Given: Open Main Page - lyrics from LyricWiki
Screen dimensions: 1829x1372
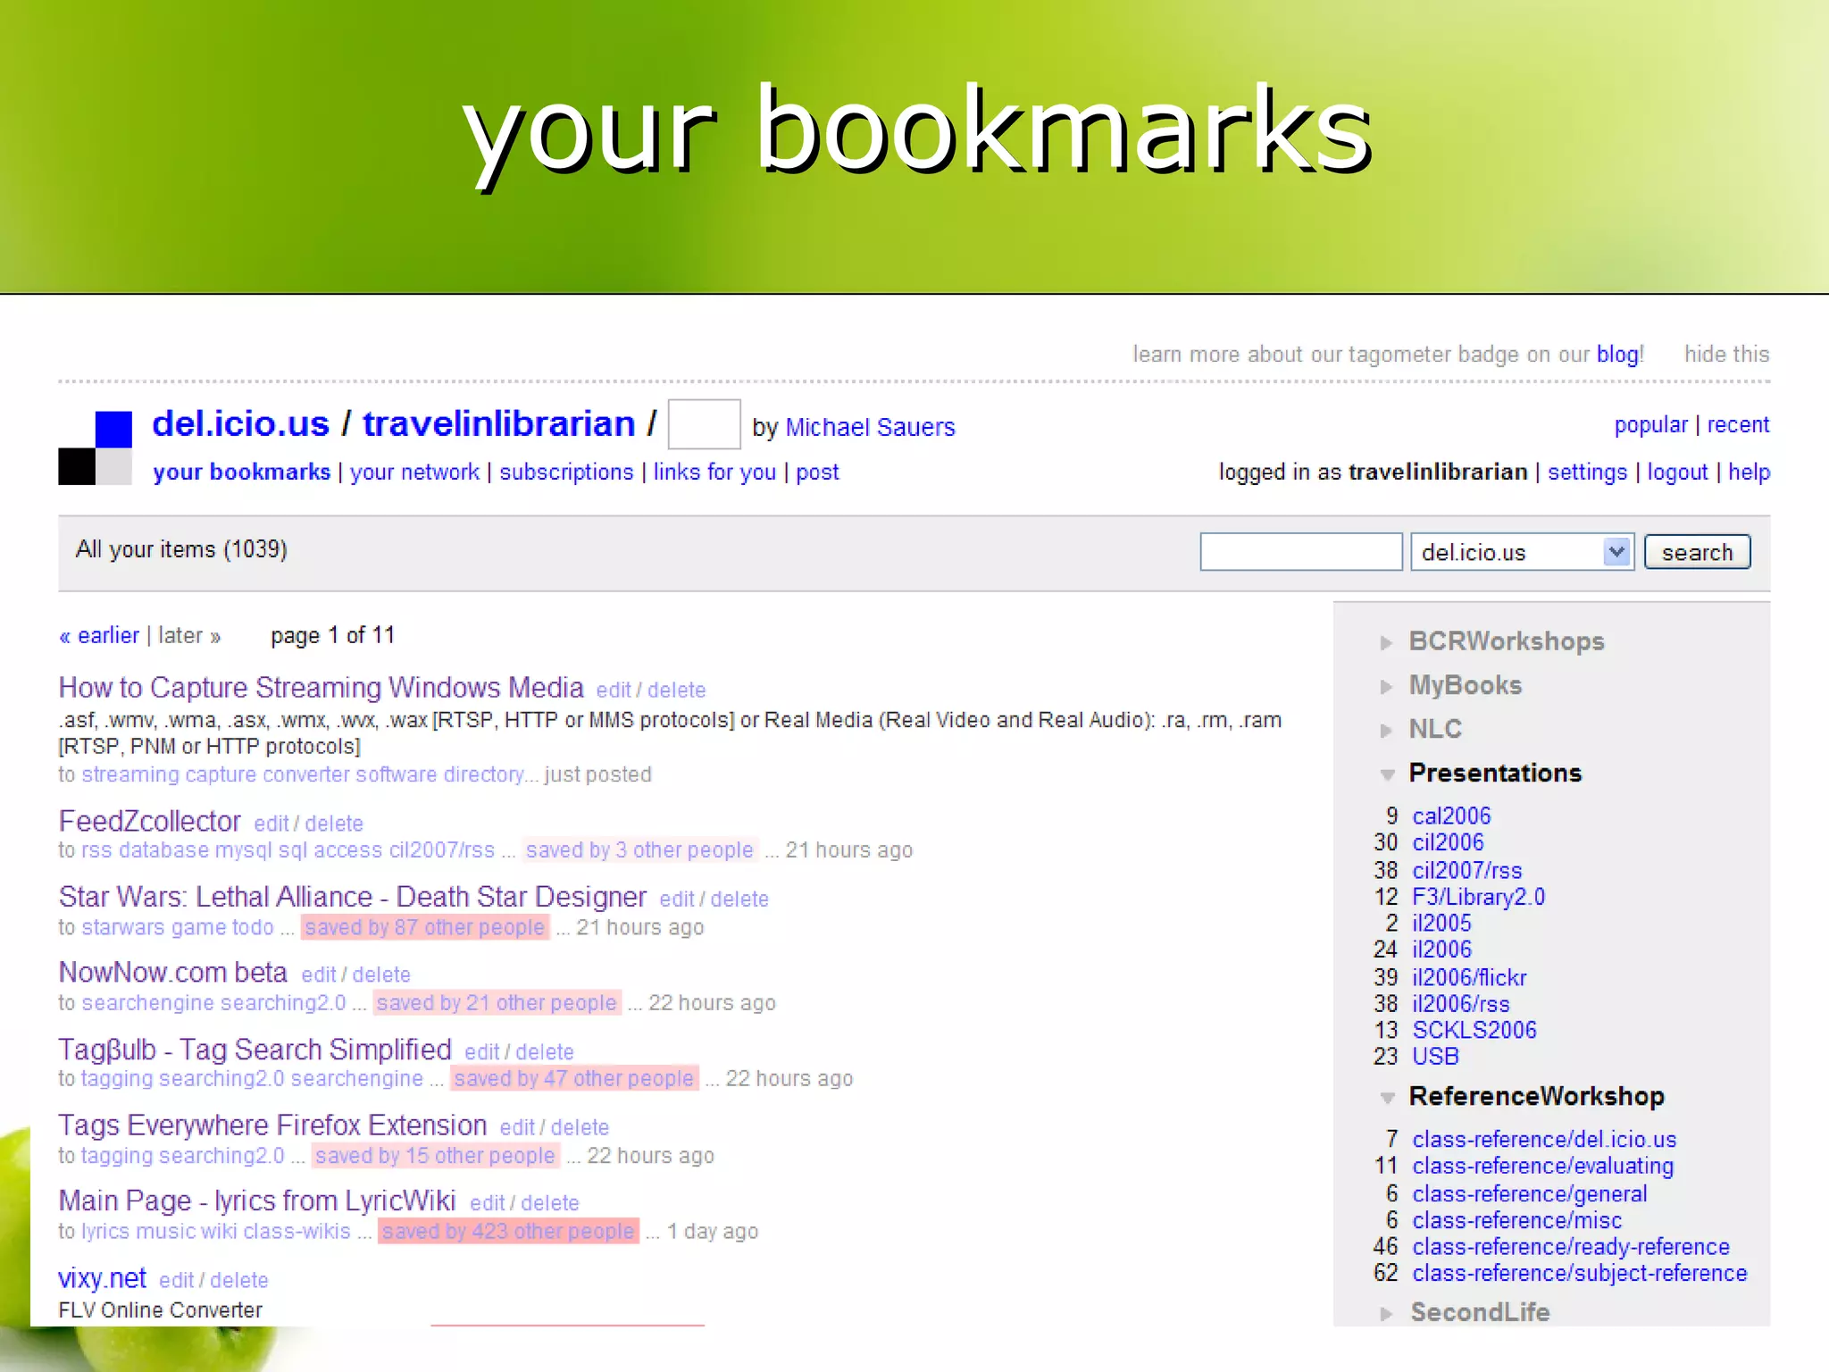Looking at the screenshot, I should pos(257,1201).
